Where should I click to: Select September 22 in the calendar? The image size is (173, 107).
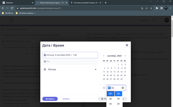[x=118, y=75]
